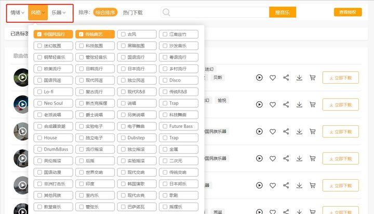Click the magnifier icon in the search box
This screenshot has width=374, height=214.
[x=166, y=12]
